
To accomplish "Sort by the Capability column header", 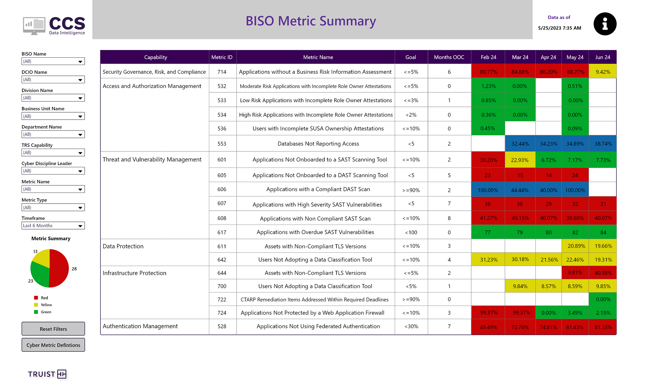I will (155, 57).
